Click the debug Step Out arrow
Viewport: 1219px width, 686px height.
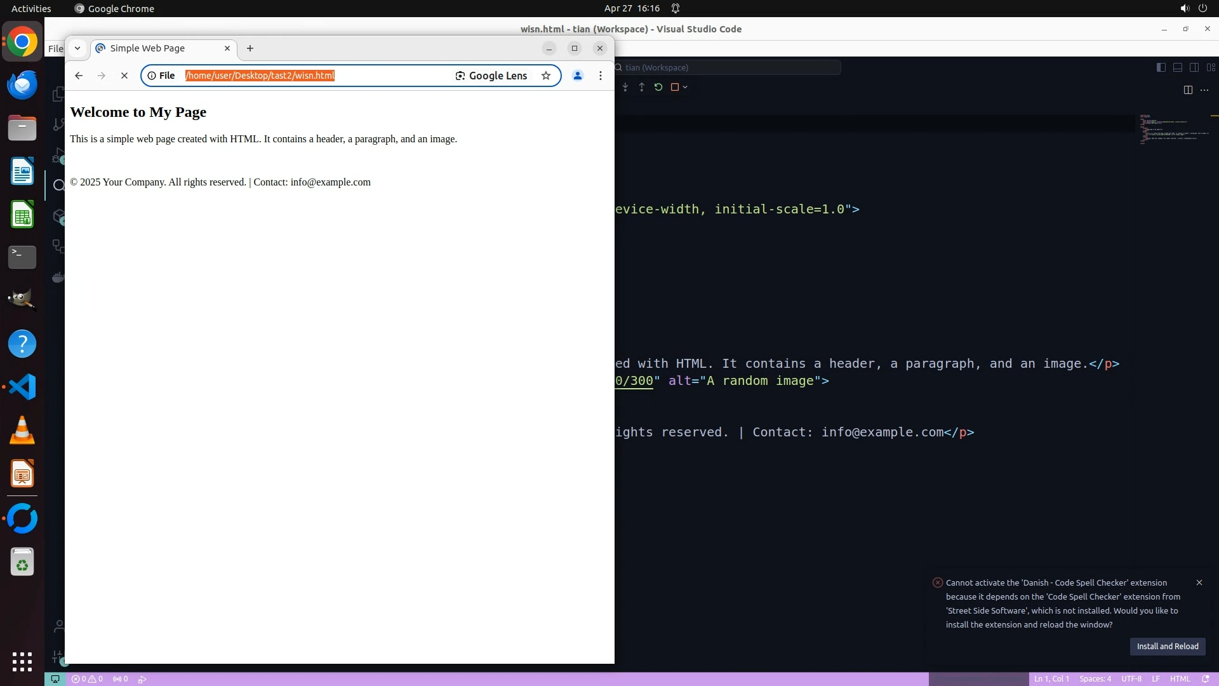(642, 87)
